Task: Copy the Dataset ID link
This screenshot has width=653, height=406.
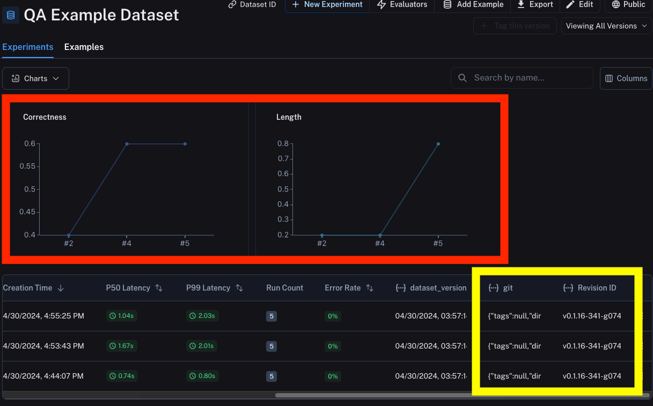Action: (x=252, y=4)
